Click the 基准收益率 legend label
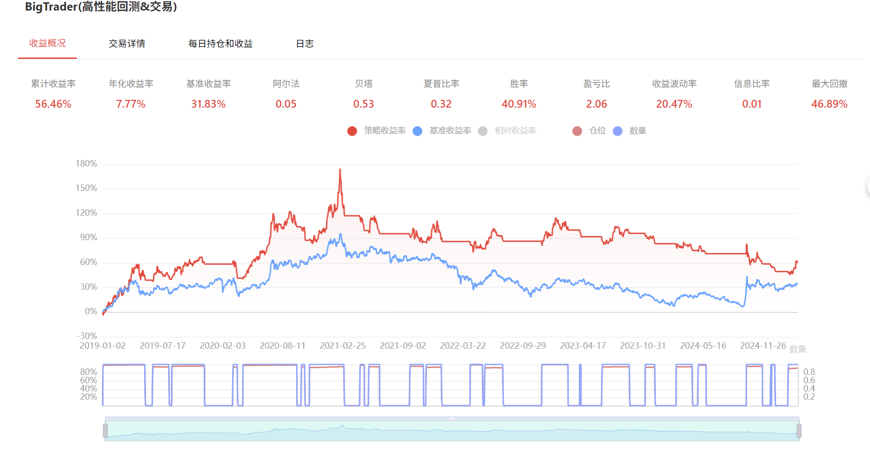This screenshot has height=472, width=870. point(450,131)
